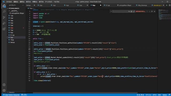Change Python language mode in status bar
The image size is (171, 96).
(165, 95)
